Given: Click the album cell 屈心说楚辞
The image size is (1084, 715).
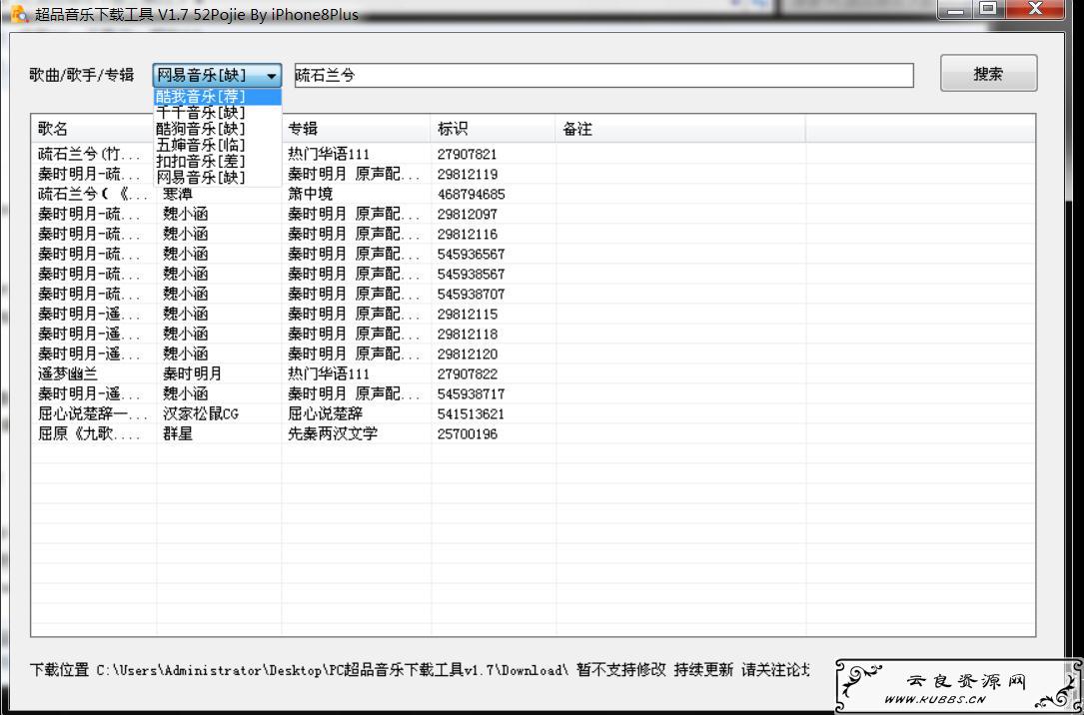Looking at the screenshot, I should click(326, 414).
